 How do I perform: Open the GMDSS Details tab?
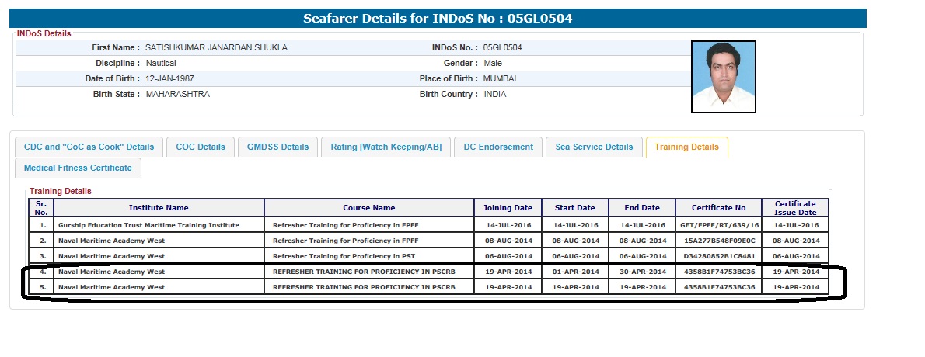(277, 147)
